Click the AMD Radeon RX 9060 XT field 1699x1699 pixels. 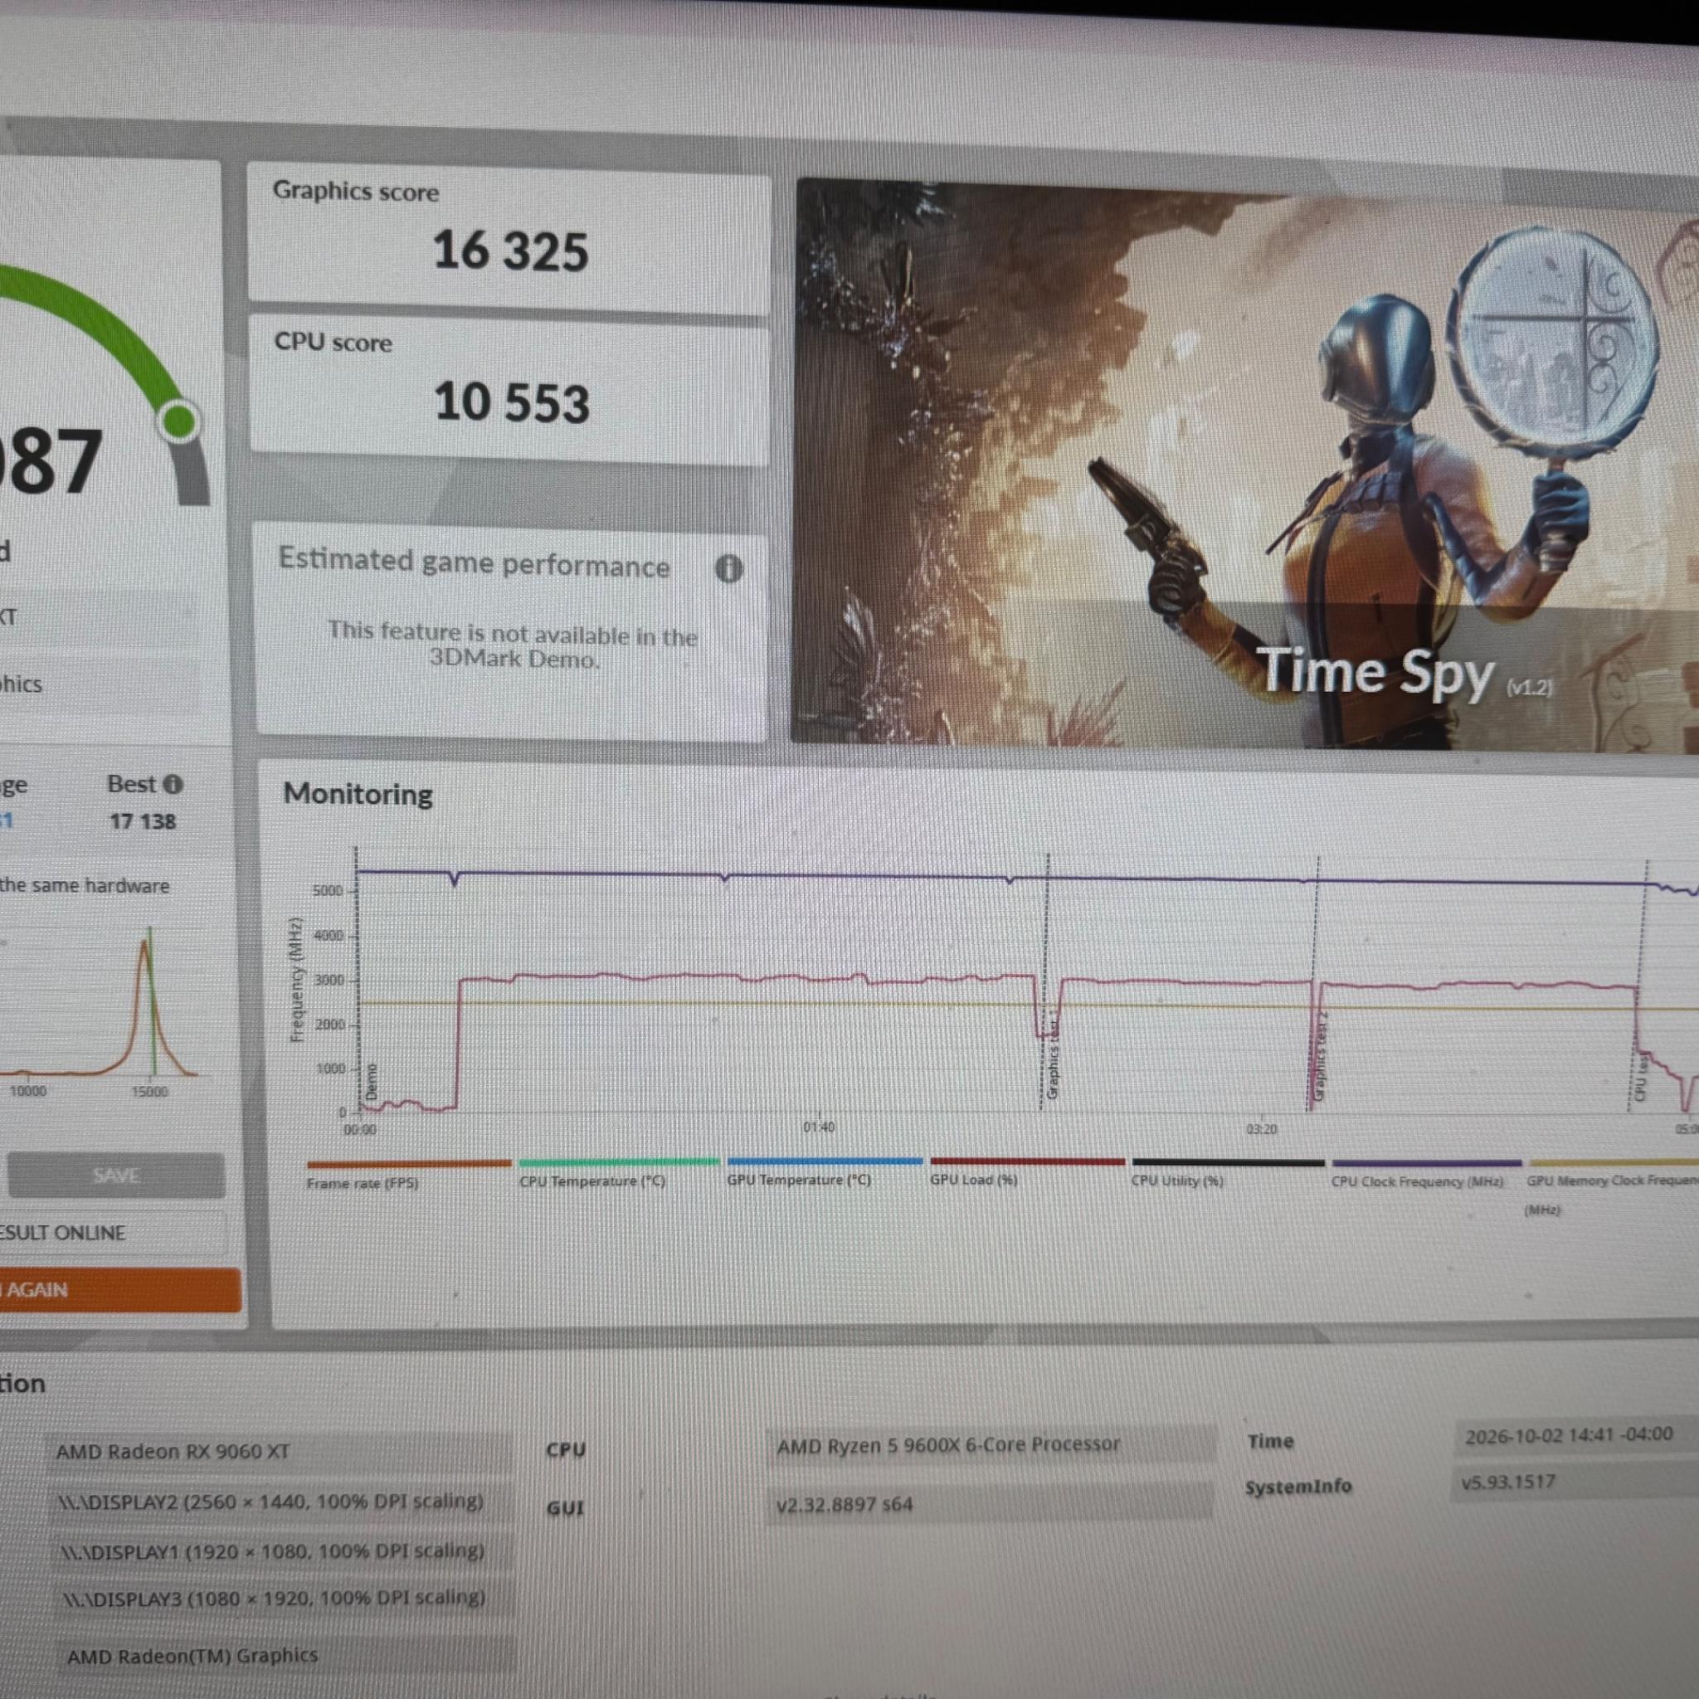[x=278, y=1451]
